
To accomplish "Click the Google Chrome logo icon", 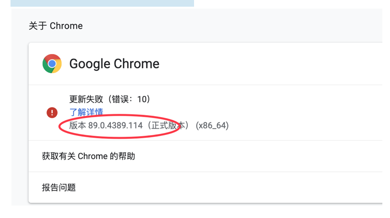I will (52, 64).
